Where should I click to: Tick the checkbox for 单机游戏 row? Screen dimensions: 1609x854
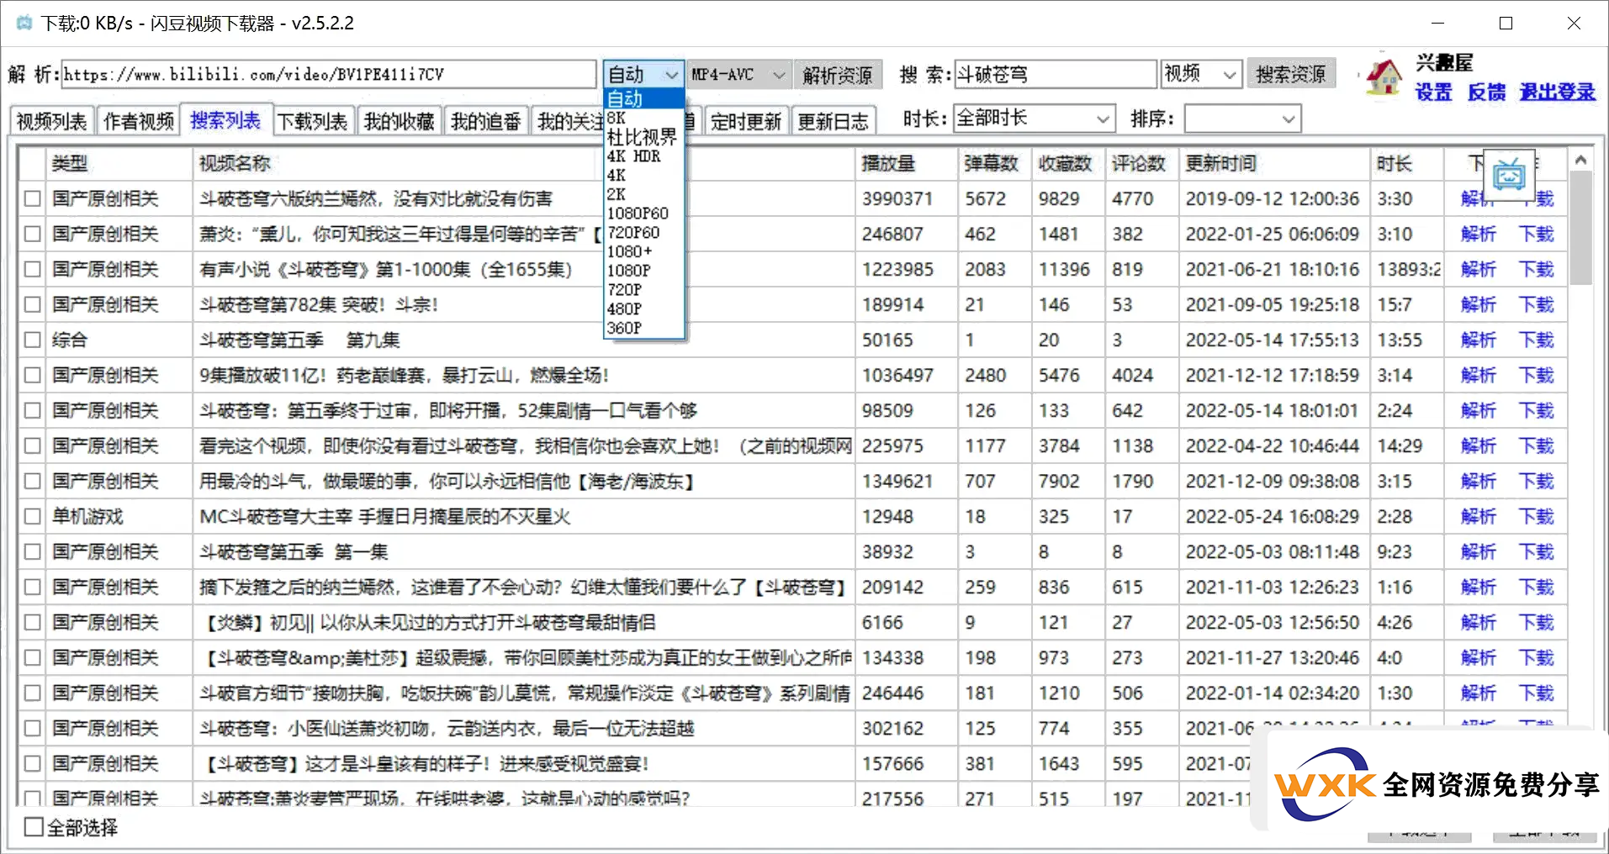click(32, 516)
